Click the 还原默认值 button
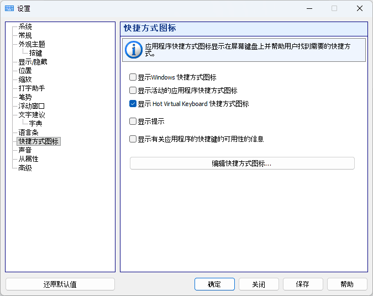 (x=60, y=284)
